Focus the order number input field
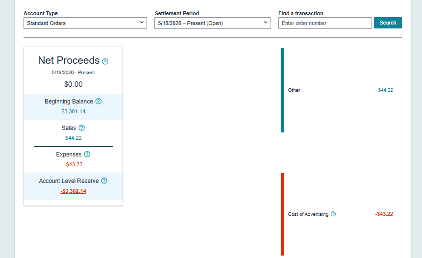This screenshot has width=422, height=258. (x=325, y=23)
